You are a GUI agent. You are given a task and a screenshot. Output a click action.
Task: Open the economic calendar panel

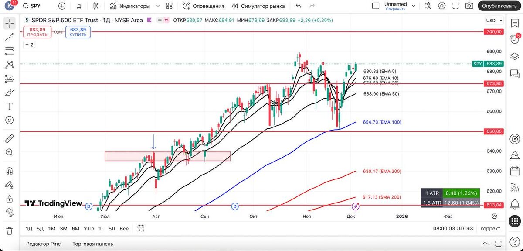514,171
